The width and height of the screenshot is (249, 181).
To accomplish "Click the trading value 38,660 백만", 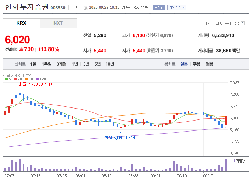I will (228, 51).
